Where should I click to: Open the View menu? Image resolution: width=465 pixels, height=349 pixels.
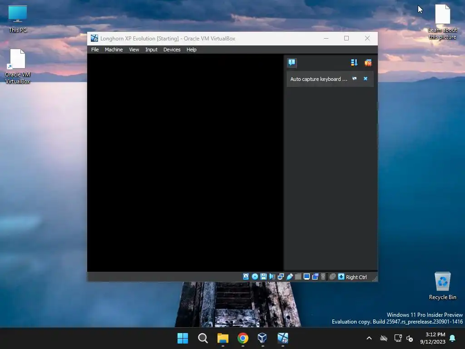[134, 50]
